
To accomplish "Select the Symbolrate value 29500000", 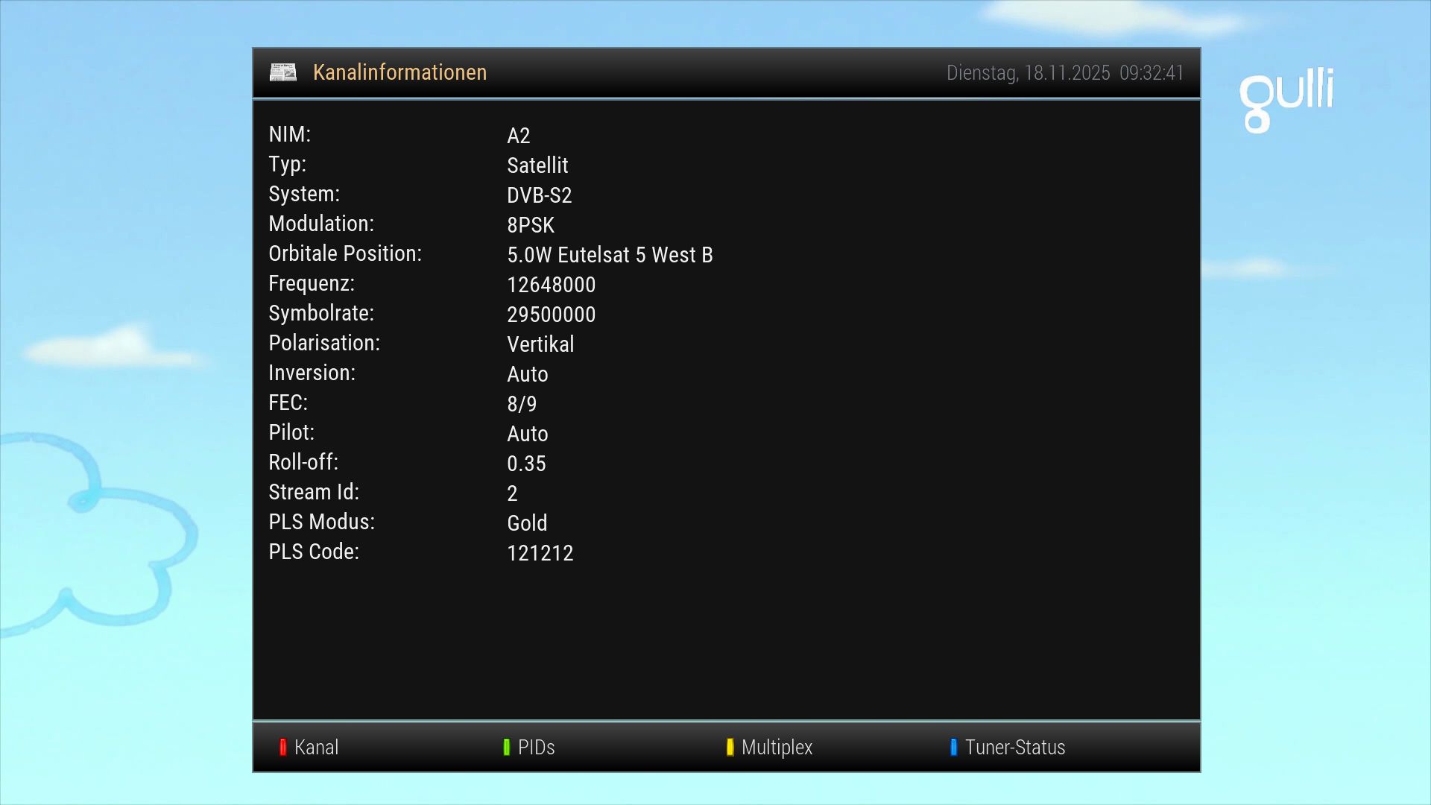I will click(551, 315).
